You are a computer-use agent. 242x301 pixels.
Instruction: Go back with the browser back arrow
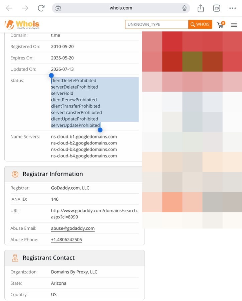(x=9, y=8)
